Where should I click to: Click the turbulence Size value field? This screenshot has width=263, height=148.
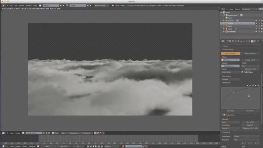250,122
